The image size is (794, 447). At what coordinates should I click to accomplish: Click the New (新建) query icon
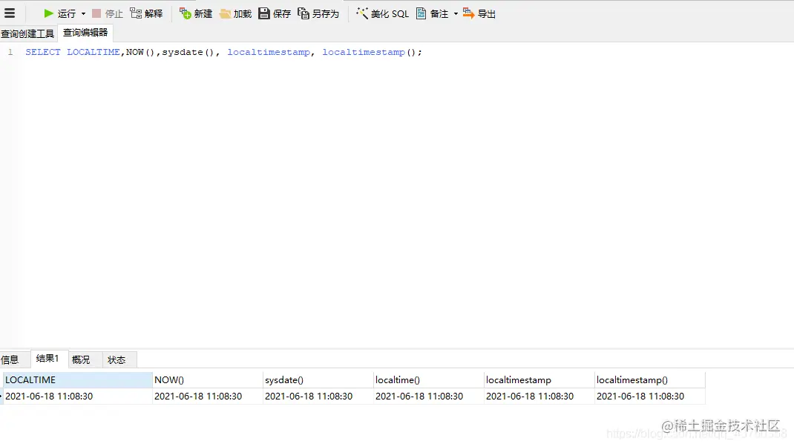tap(186, 13)
